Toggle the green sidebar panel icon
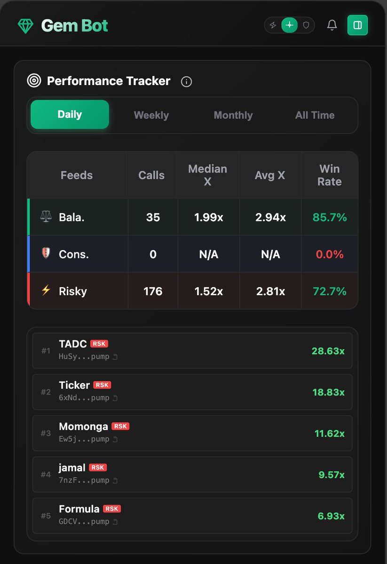 tap(357, 25)
